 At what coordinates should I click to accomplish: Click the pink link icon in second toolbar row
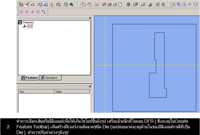32,12
